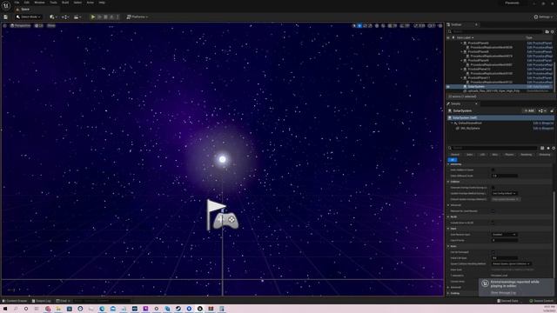Image resolution: width=557 pixels, height=313 pixels.
Task: Start Play in Editor
Action: pos(93,17)
